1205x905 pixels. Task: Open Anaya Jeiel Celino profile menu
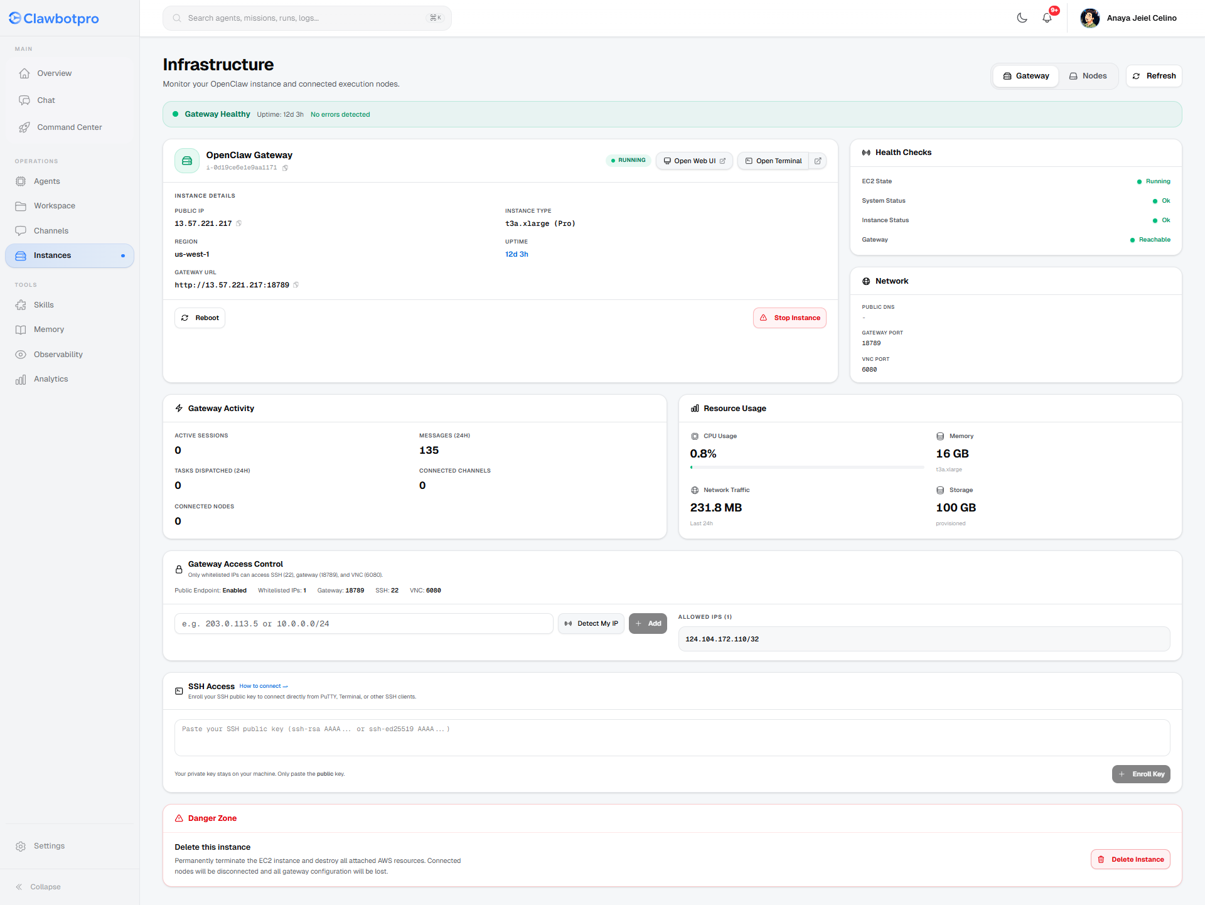pyautogui.click(x=1128, y=18)
